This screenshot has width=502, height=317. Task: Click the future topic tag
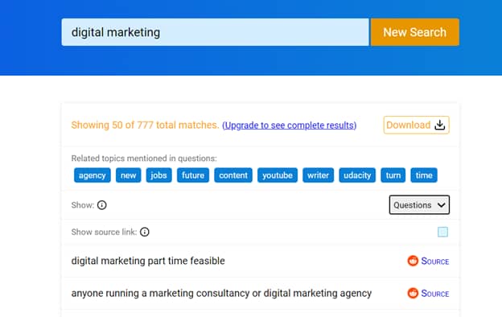coord(193,175)
